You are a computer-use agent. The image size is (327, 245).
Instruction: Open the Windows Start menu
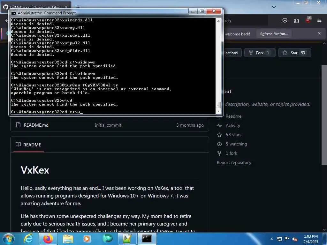coord(8,239)
